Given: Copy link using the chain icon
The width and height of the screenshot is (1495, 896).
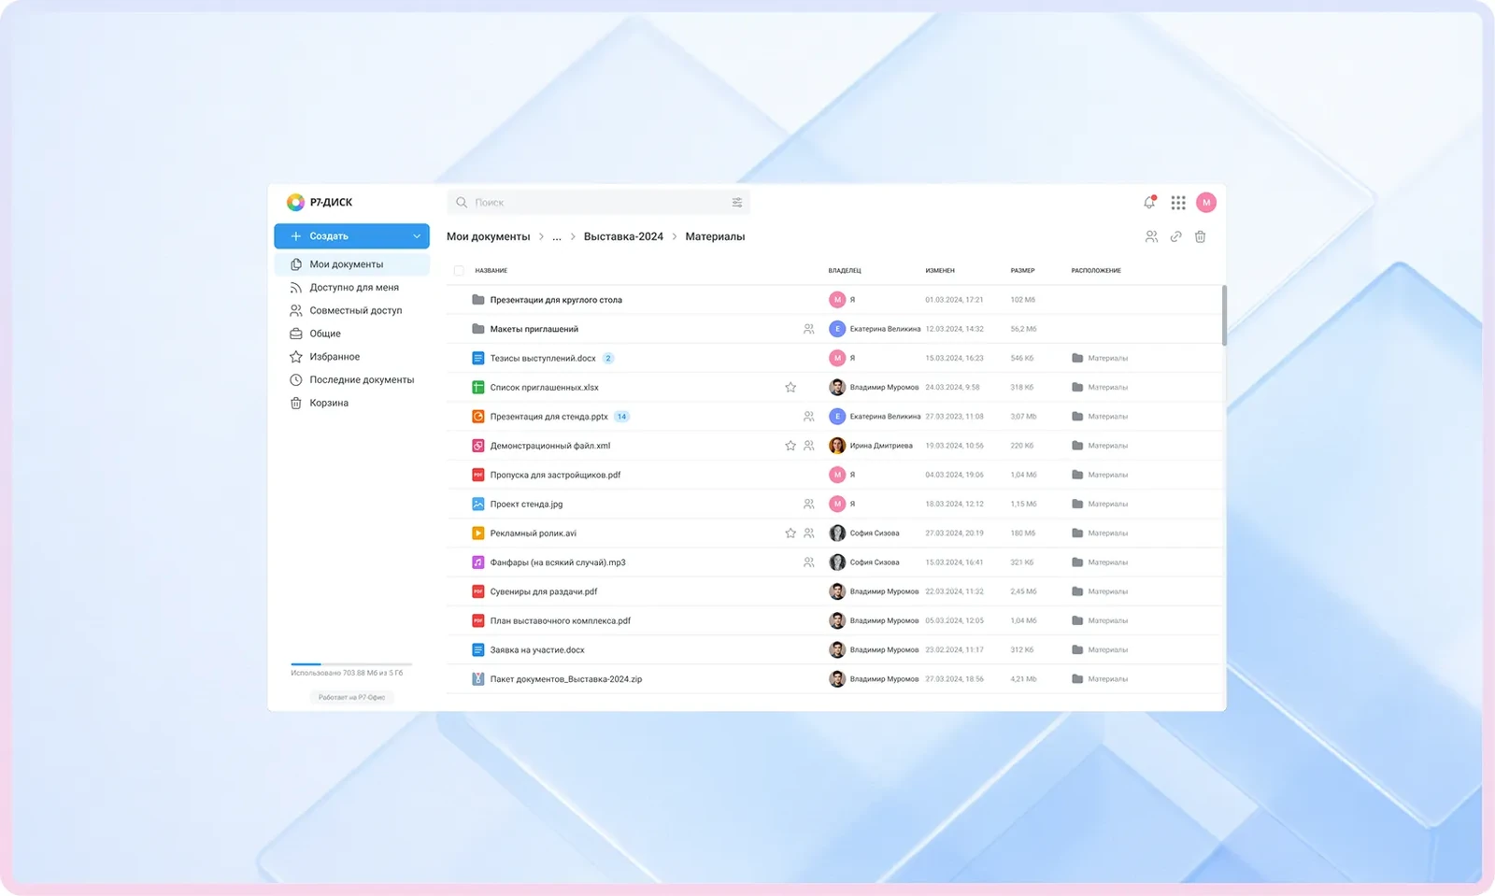Looking at the screenshot, I should click(1175, 236).
